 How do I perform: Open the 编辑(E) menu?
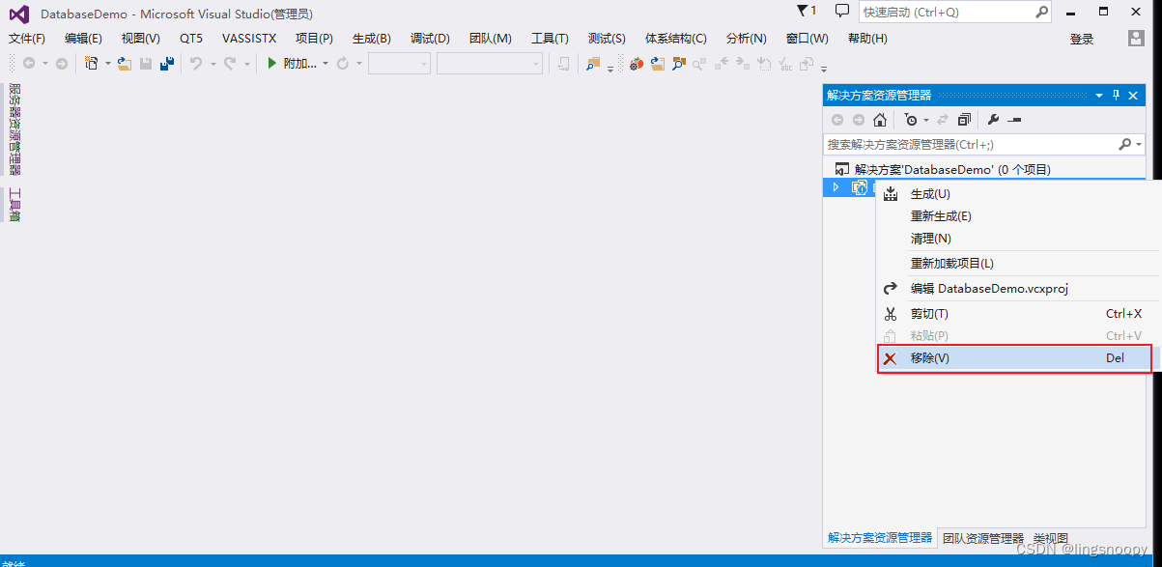tap(83, 39)
